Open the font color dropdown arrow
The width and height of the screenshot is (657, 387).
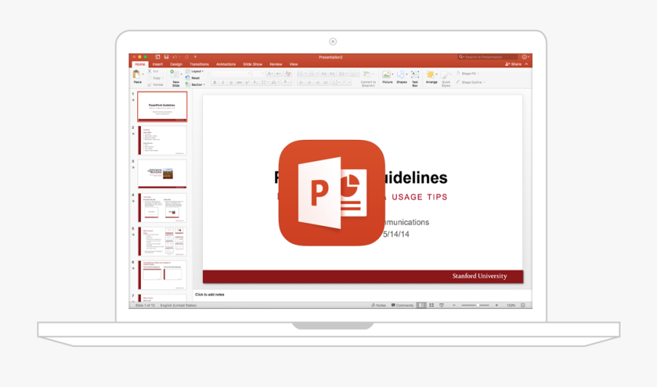click(x=291, y=82)
